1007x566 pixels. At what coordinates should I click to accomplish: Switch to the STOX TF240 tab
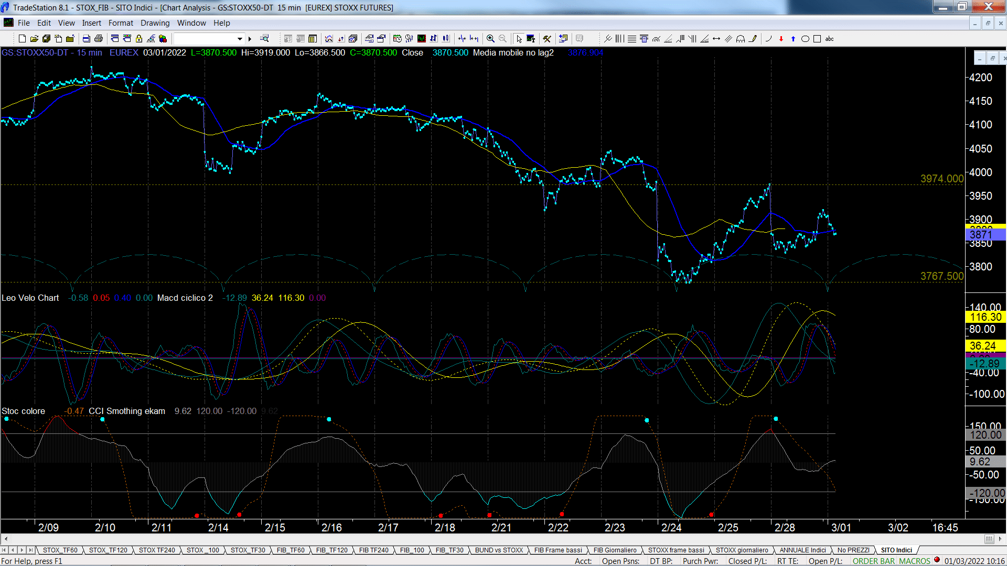click(157, 550)
